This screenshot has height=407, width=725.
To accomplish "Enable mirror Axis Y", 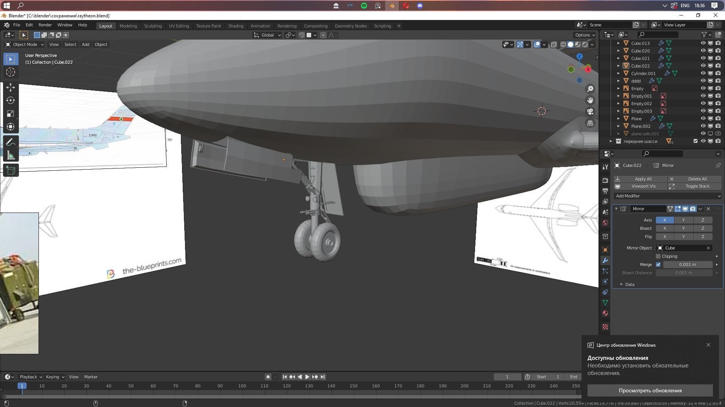I will [683, 220].
